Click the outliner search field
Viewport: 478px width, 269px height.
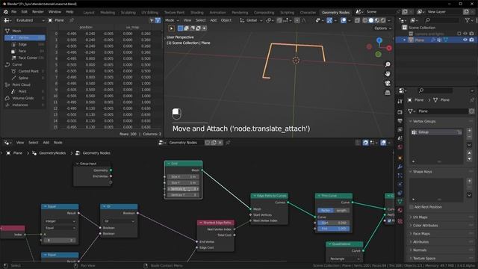[441, 20]
